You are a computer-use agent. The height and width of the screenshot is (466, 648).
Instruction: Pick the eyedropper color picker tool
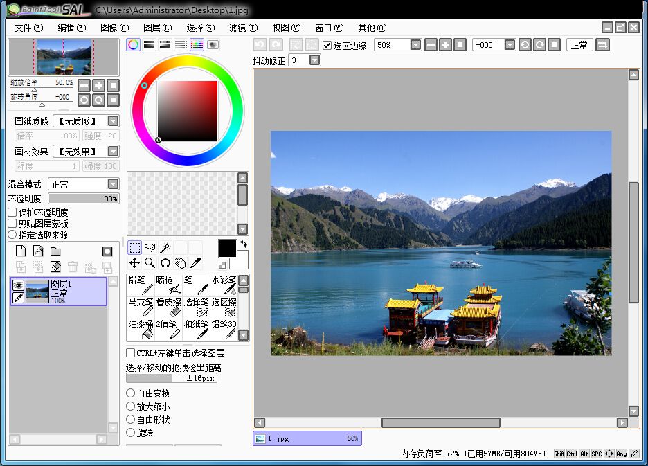195,263
